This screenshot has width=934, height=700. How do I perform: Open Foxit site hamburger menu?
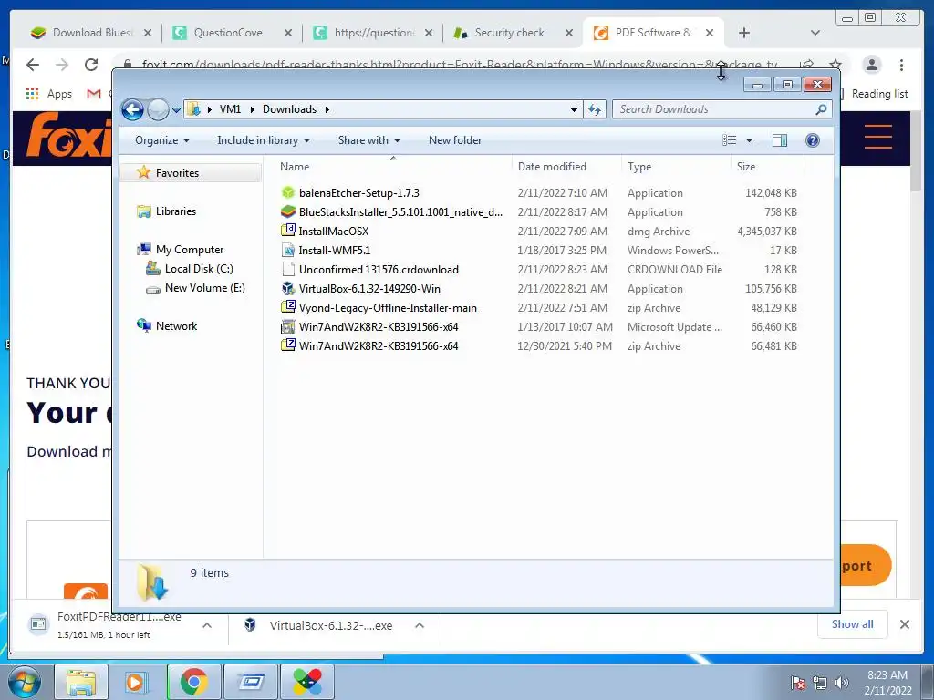coord(878,137)
